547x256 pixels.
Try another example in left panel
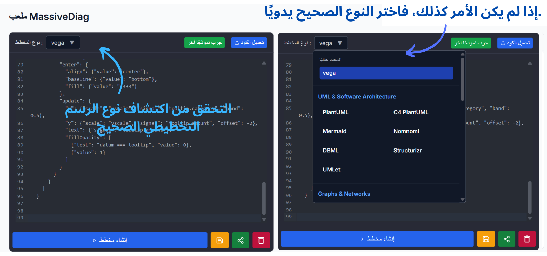204,43
